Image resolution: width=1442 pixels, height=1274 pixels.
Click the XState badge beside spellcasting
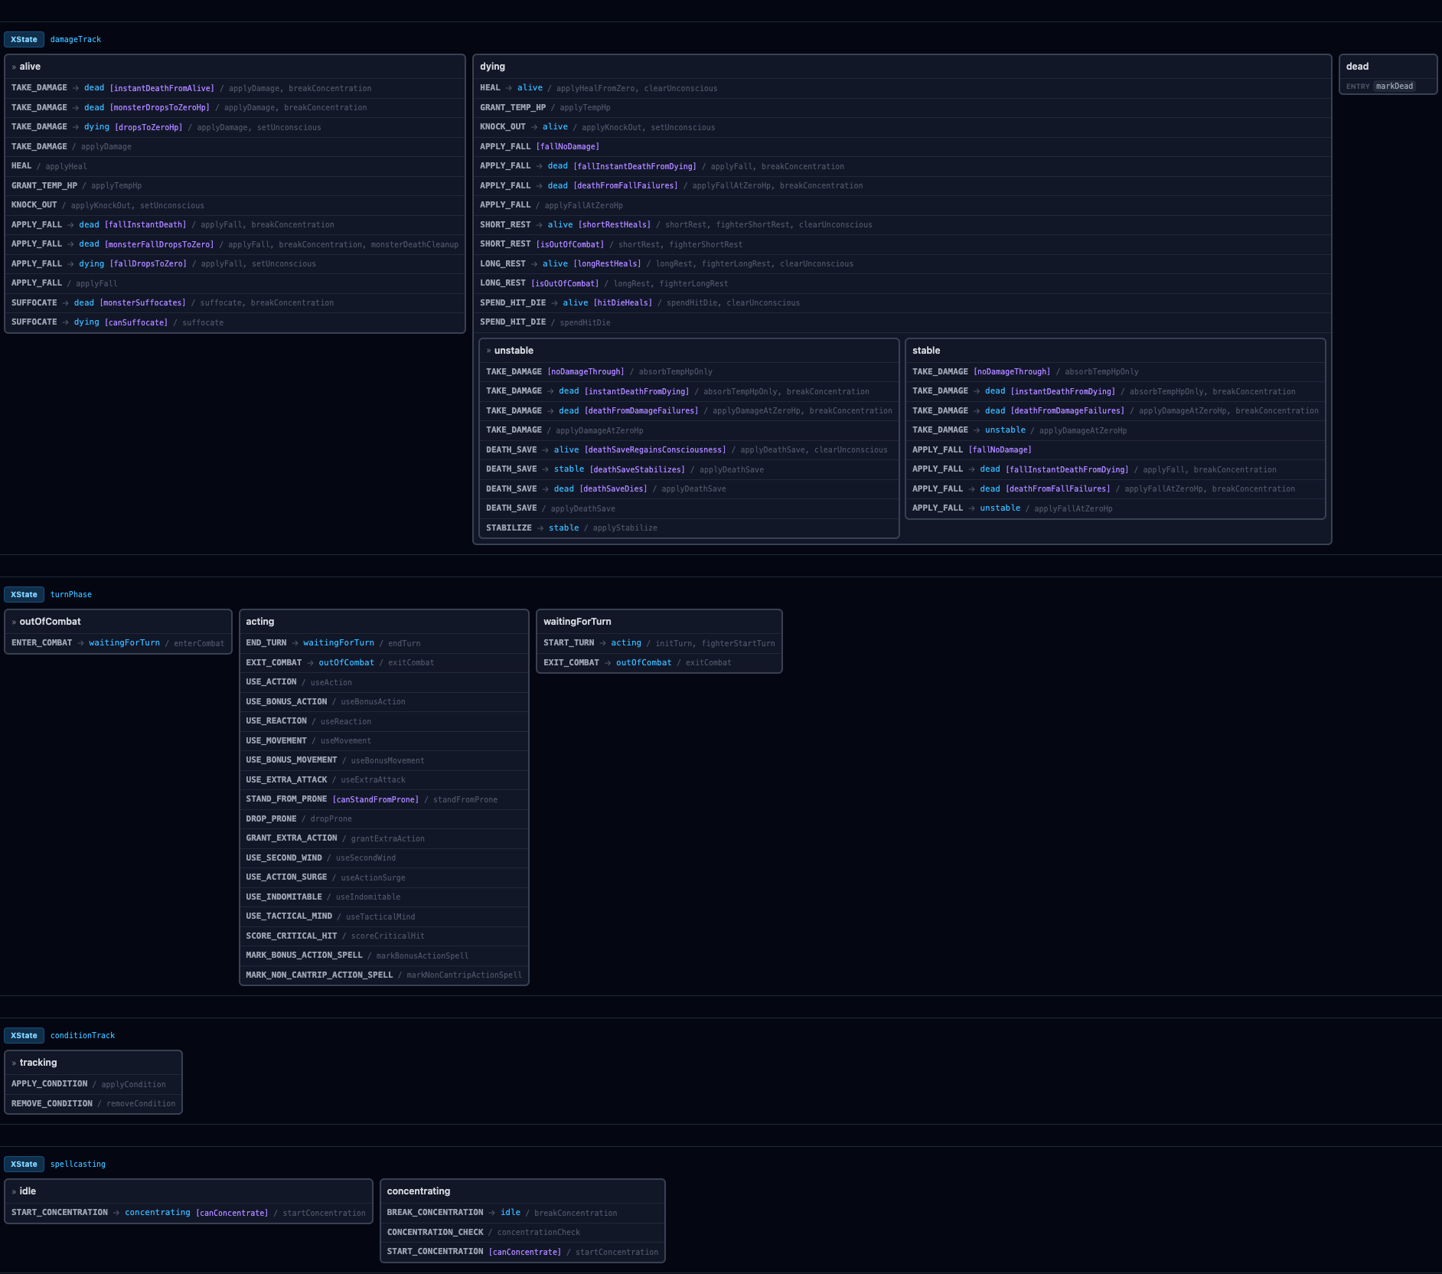[24, 1164]
